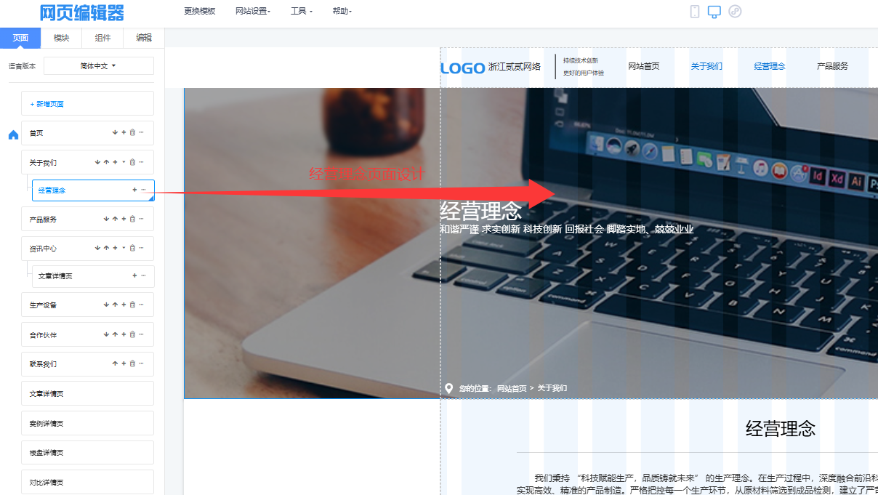Delete the 首页 page via trash icon
Viewport: 878px width, 495px height.
click(x=132, y=133)
